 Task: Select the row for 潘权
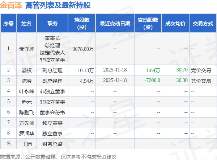tap(109, 70)
